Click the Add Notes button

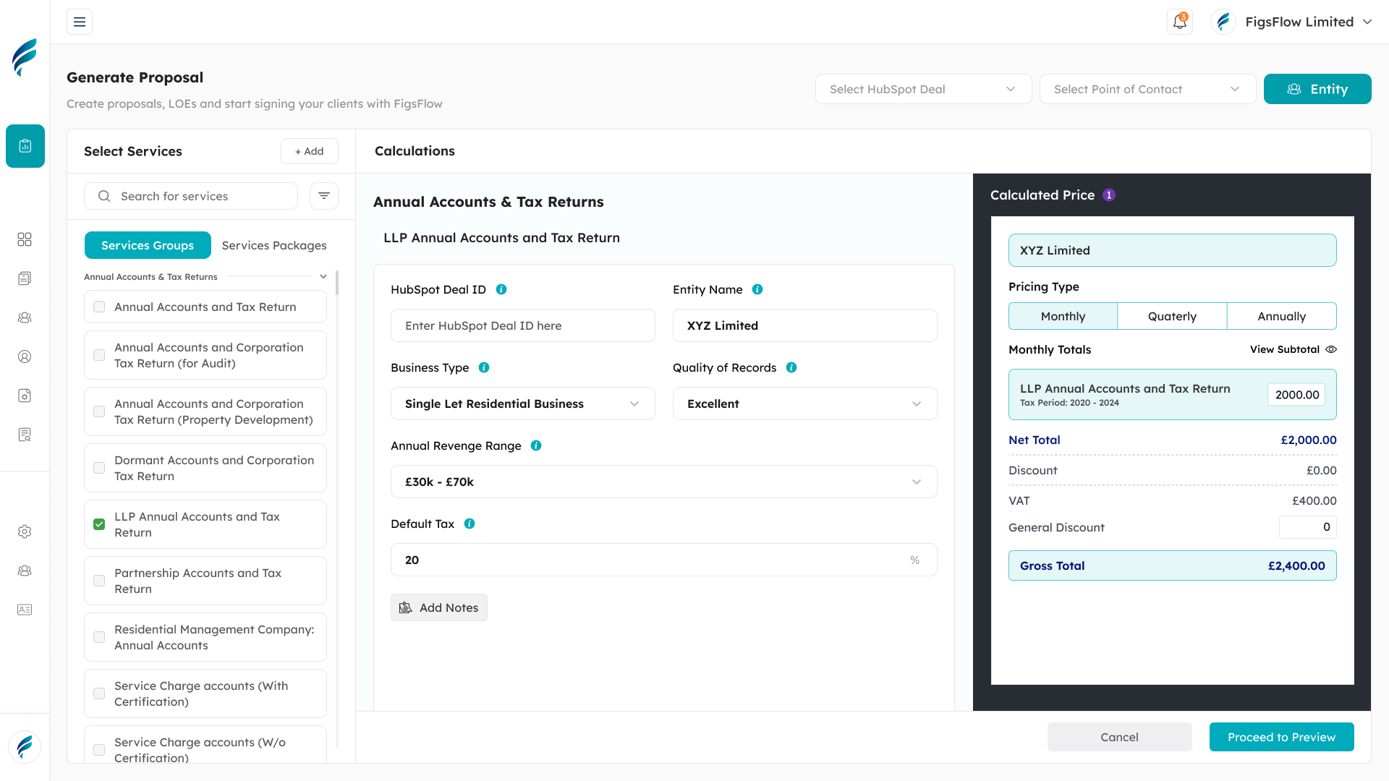click(439, 607)
